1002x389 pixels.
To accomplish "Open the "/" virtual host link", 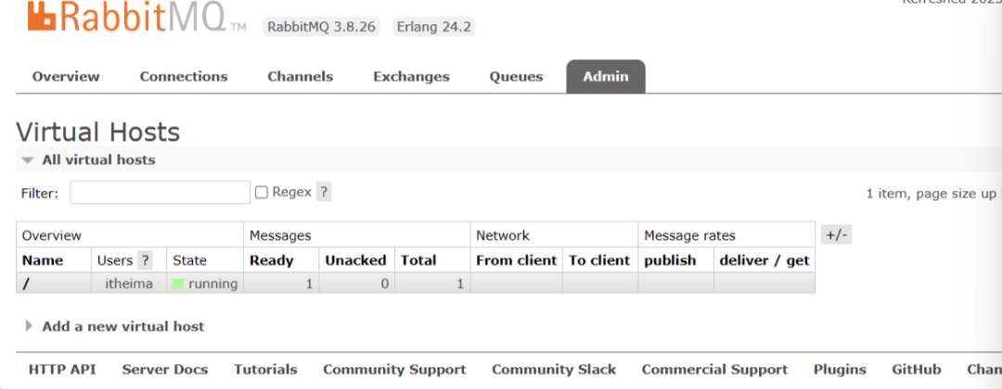I will point(26,283).
